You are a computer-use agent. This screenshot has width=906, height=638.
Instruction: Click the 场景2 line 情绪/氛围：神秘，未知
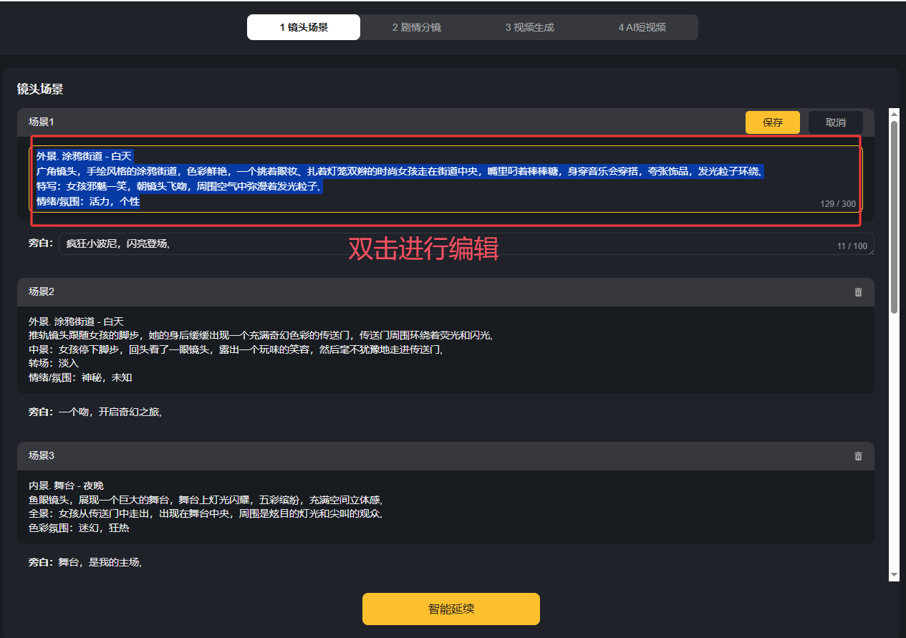80,377
